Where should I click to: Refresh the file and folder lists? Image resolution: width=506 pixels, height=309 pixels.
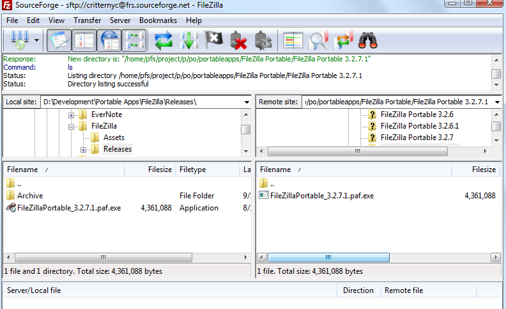click(164, 41)
